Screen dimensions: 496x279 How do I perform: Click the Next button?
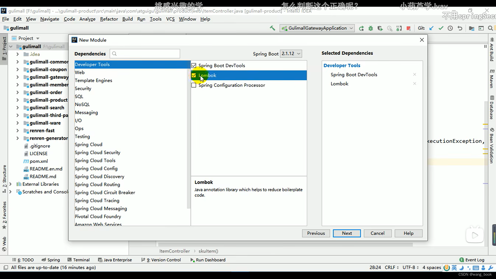coord(347,233)
